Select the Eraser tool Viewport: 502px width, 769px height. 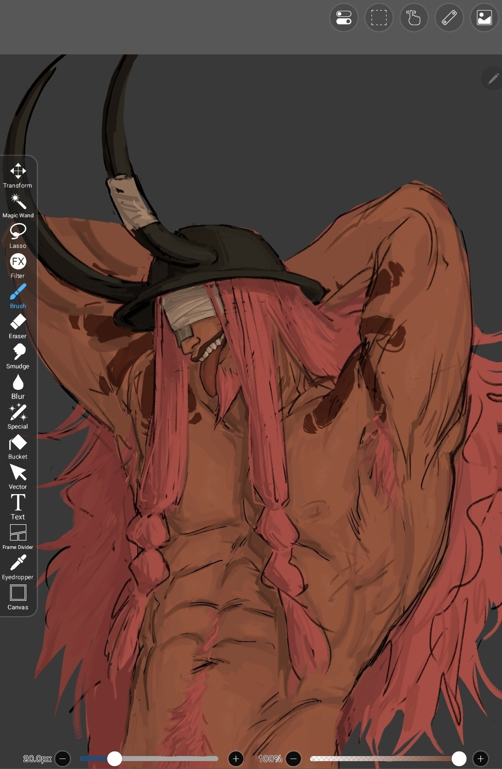pyautogui.click(x=18, y=326)
